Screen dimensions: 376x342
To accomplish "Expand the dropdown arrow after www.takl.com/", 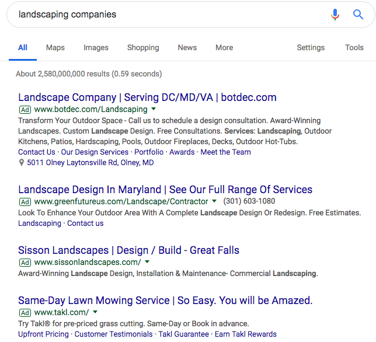I will tap(95, 312).
